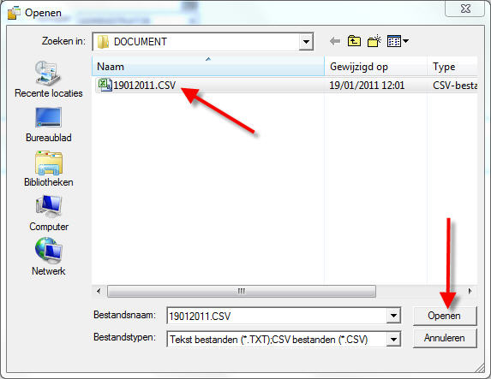Click the horizontal scrollbar's right arrow

click(x=470, y=291)
